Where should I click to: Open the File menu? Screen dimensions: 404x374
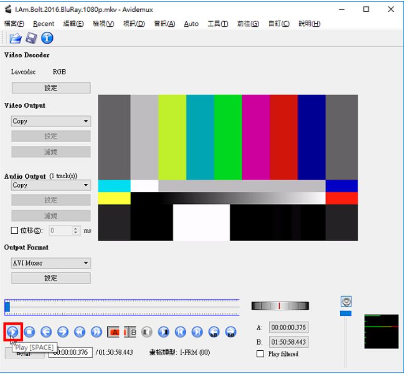(x=14, y=24)
